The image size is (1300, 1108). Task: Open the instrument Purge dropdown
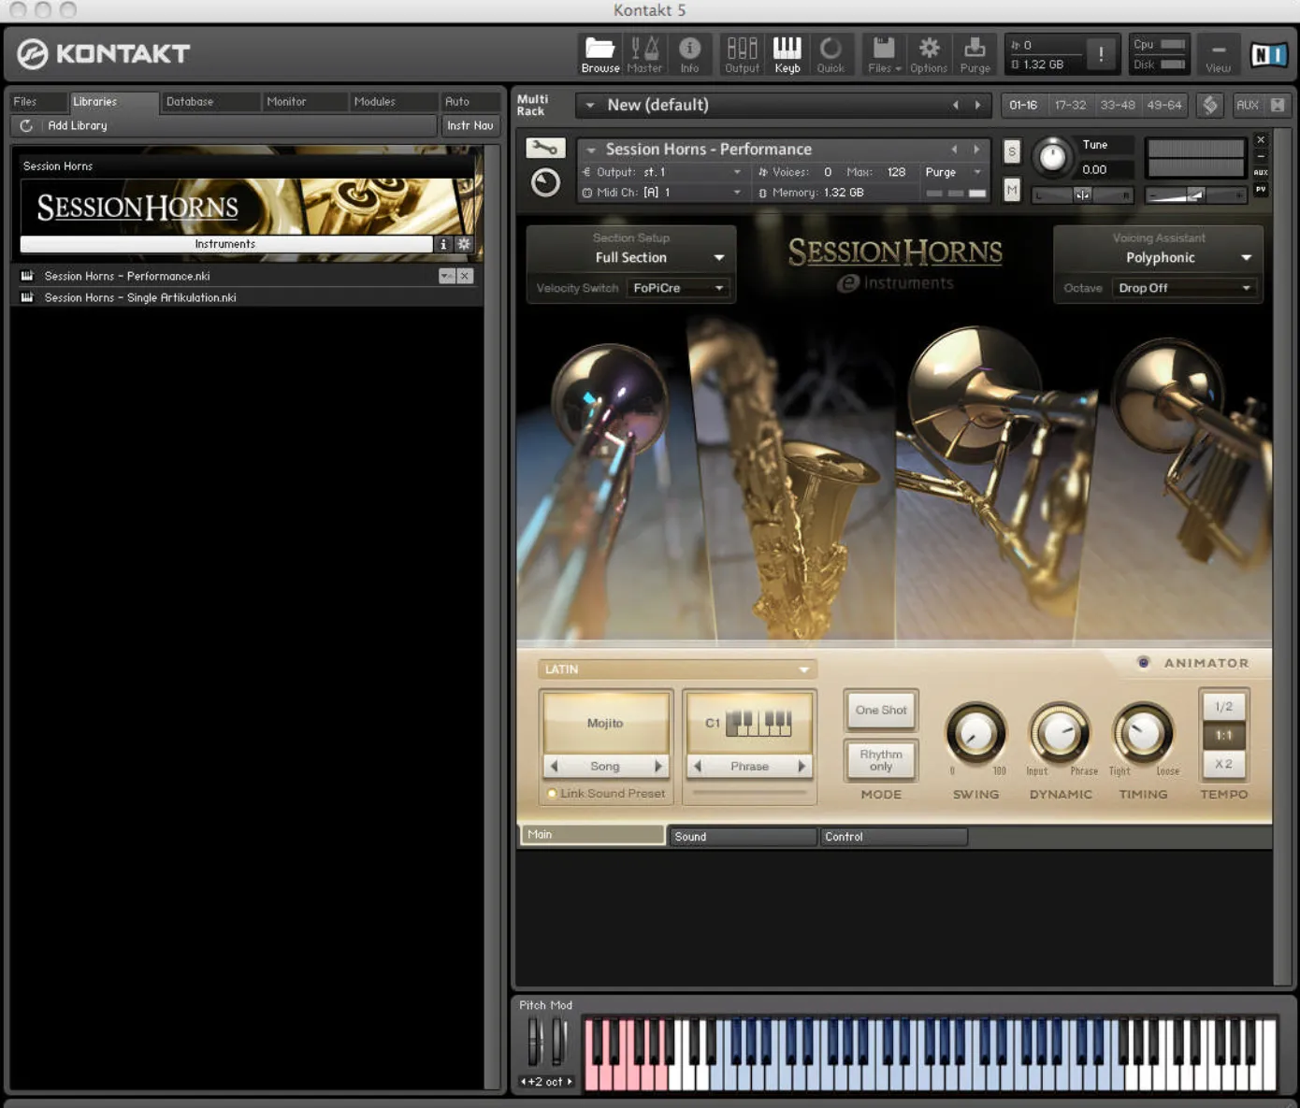click(953, 172)
